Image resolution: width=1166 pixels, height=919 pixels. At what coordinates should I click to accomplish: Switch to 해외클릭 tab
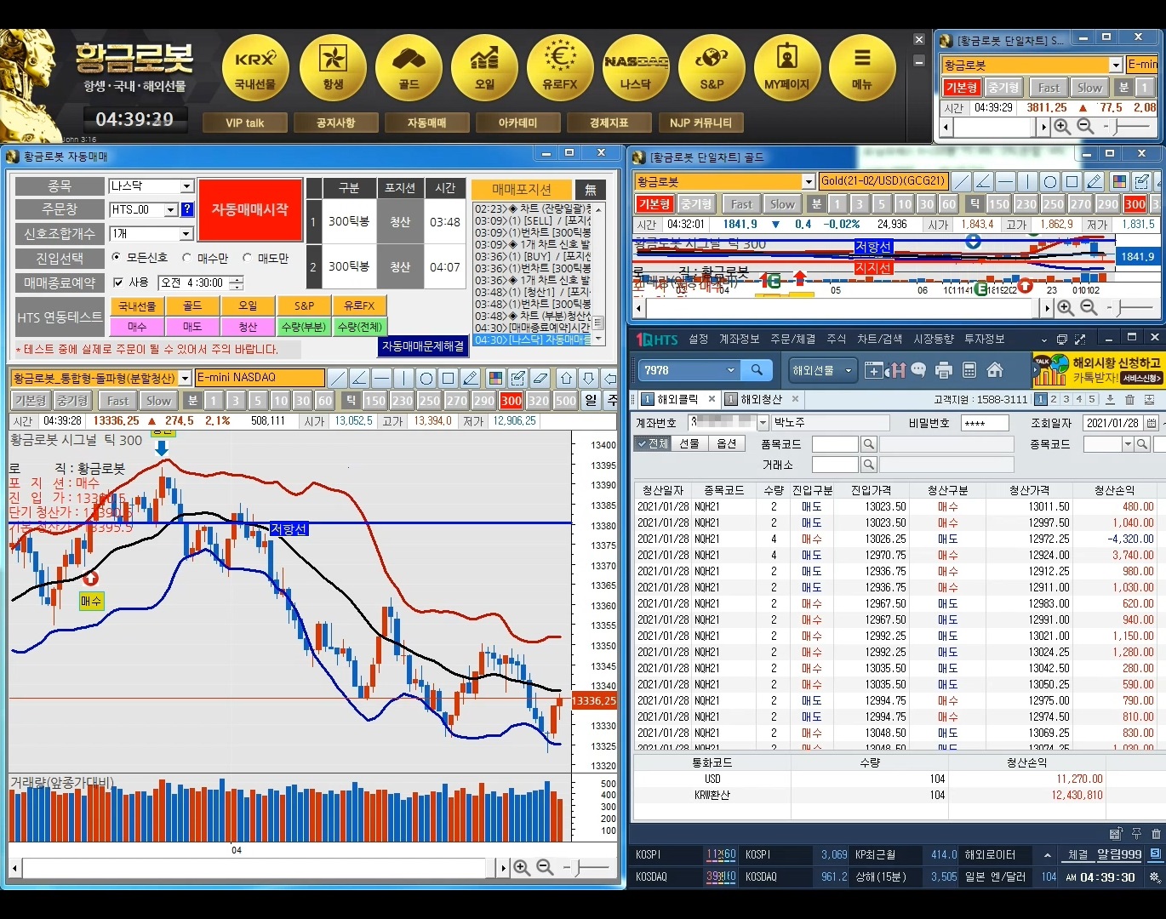point(677,399)
